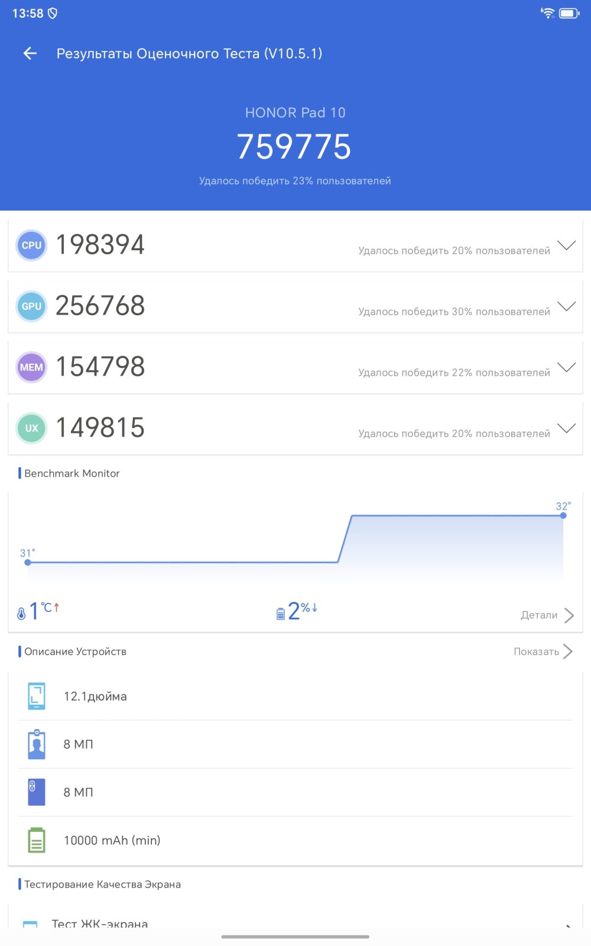Tap the rear camera icon beside second 8 МП

click(37, 792)
